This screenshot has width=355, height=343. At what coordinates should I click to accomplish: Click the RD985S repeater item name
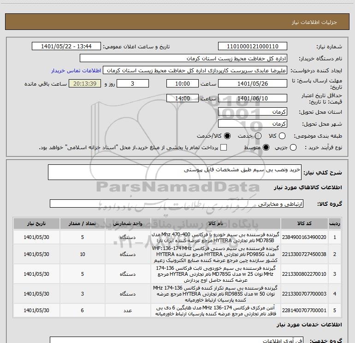(x=216, y=294)
